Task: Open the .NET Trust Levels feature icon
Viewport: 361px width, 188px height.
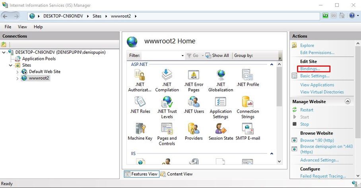Action: (x=167, y=107)
